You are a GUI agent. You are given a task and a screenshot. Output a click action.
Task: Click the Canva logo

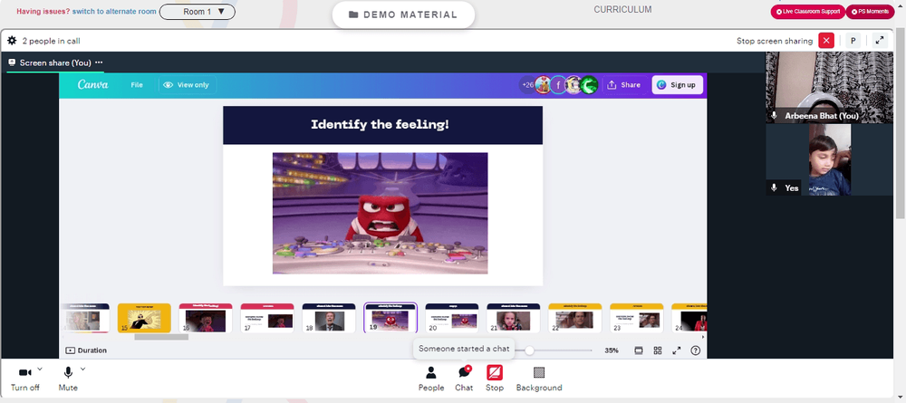(x=93, y=84)
